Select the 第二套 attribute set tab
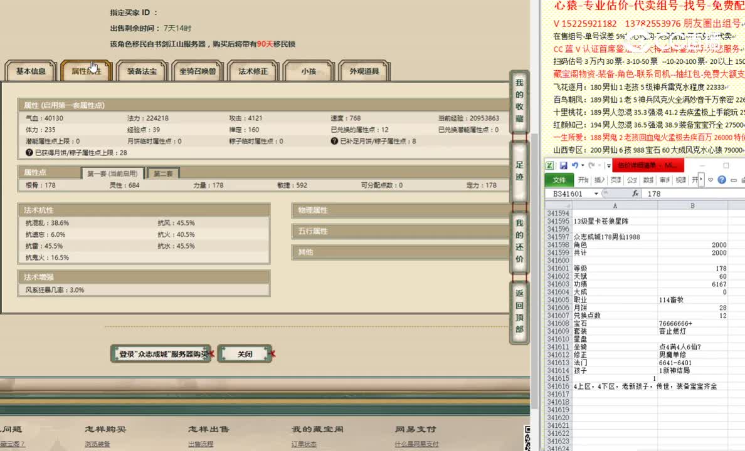Screen dimensions: 745x451 (163, 172)
